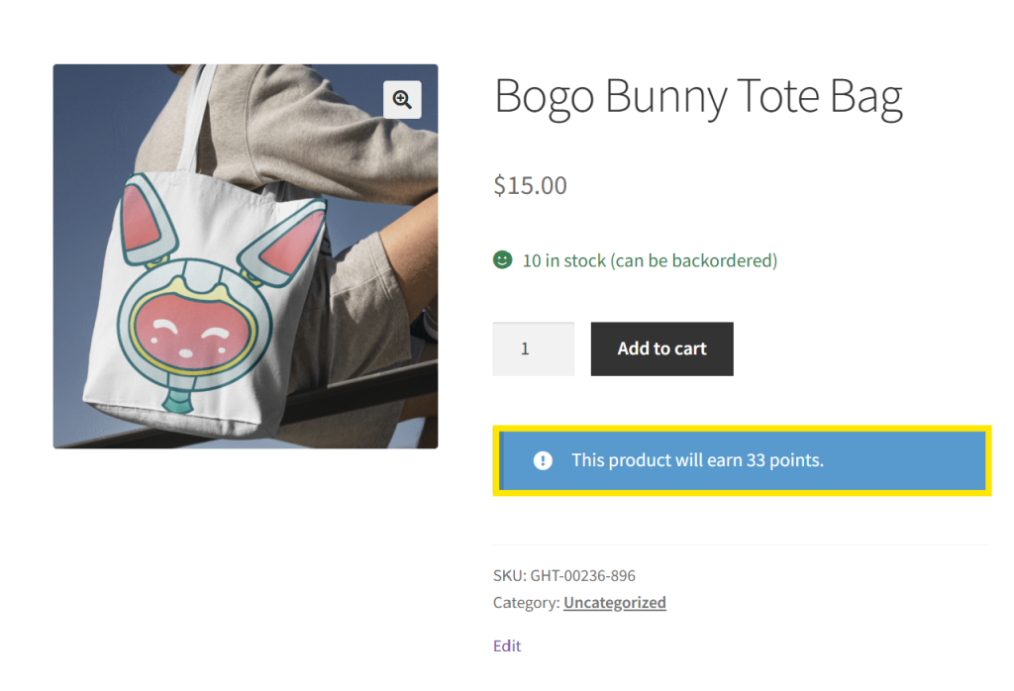Select the magnifying glass to enlarge the tote bag
This screenshot has width=1014, height=691.
402,99
